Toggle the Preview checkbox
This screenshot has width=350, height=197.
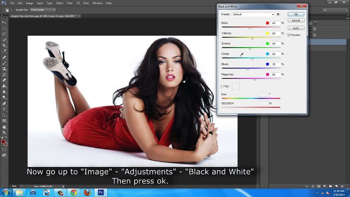[x=289, y=35]
